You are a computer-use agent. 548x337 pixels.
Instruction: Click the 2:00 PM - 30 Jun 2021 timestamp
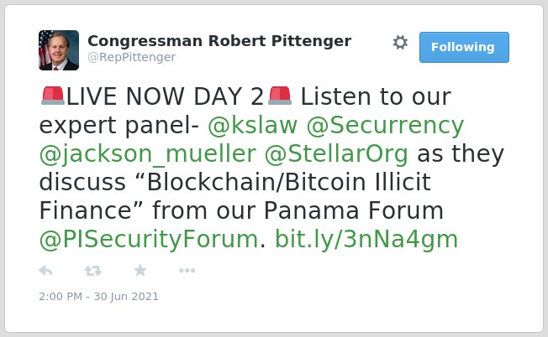tap(98, 297)
